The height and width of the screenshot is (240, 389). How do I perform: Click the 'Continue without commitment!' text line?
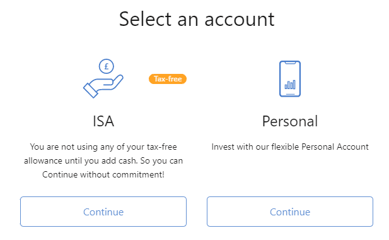point(103,175)
